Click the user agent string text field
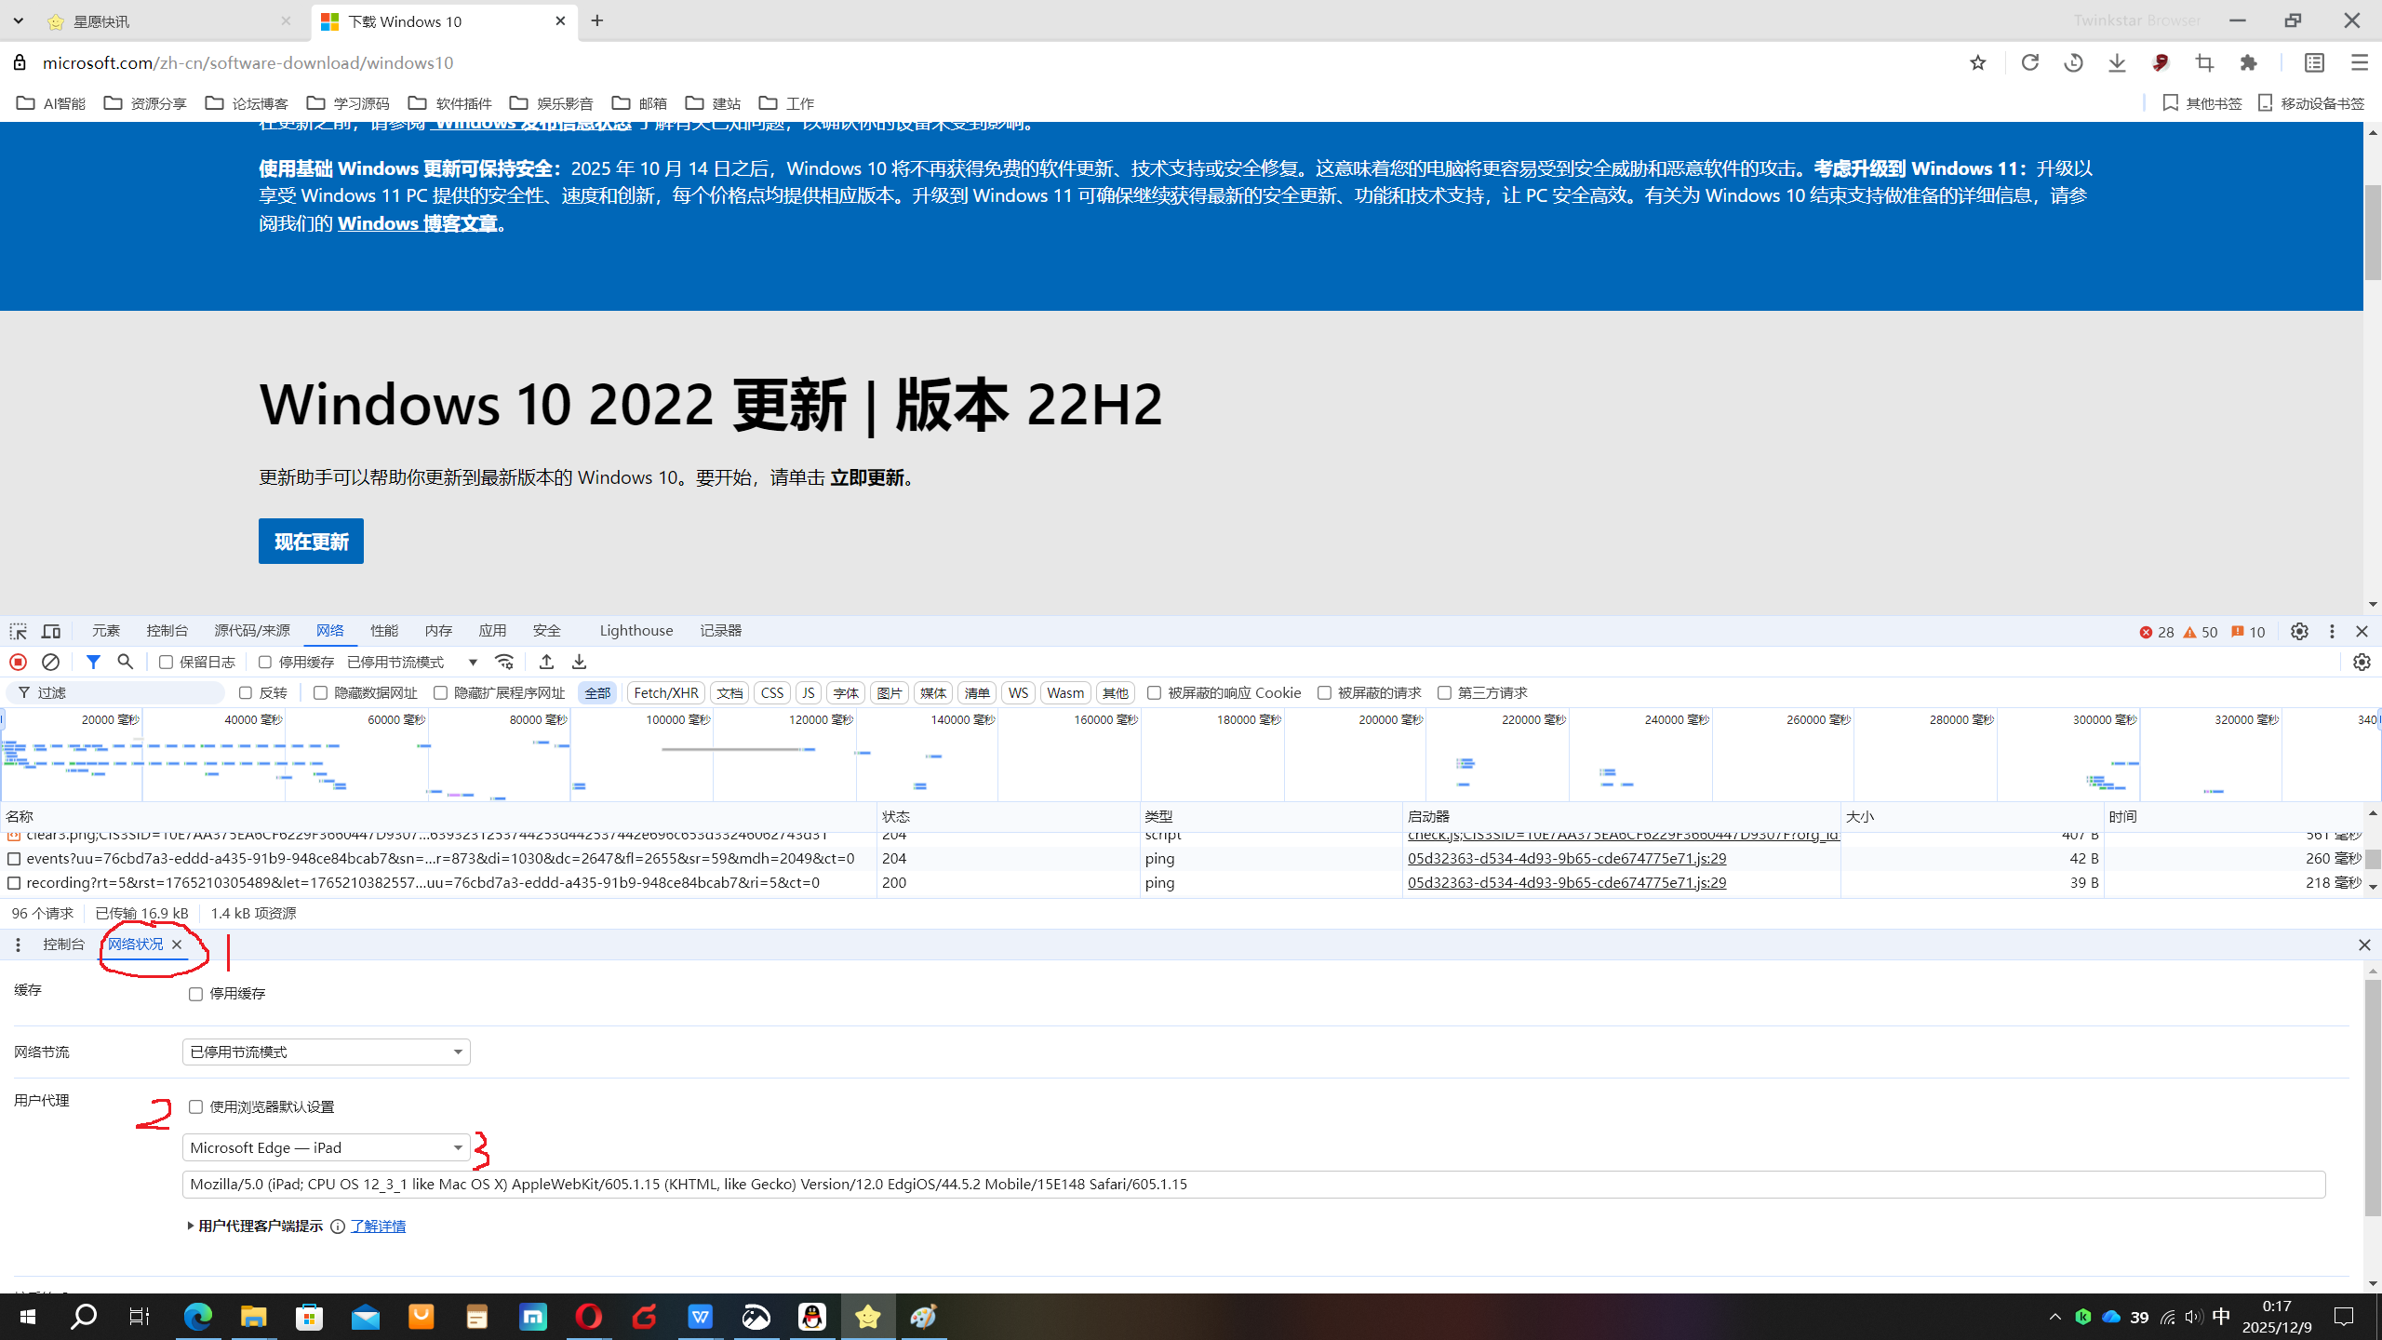Image resolution: width=2382 pixels, height=1340 pixels. [x=1252, y=1184]
